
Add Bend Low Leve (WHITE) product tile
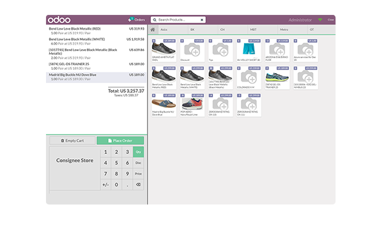[x=192, y=78]
